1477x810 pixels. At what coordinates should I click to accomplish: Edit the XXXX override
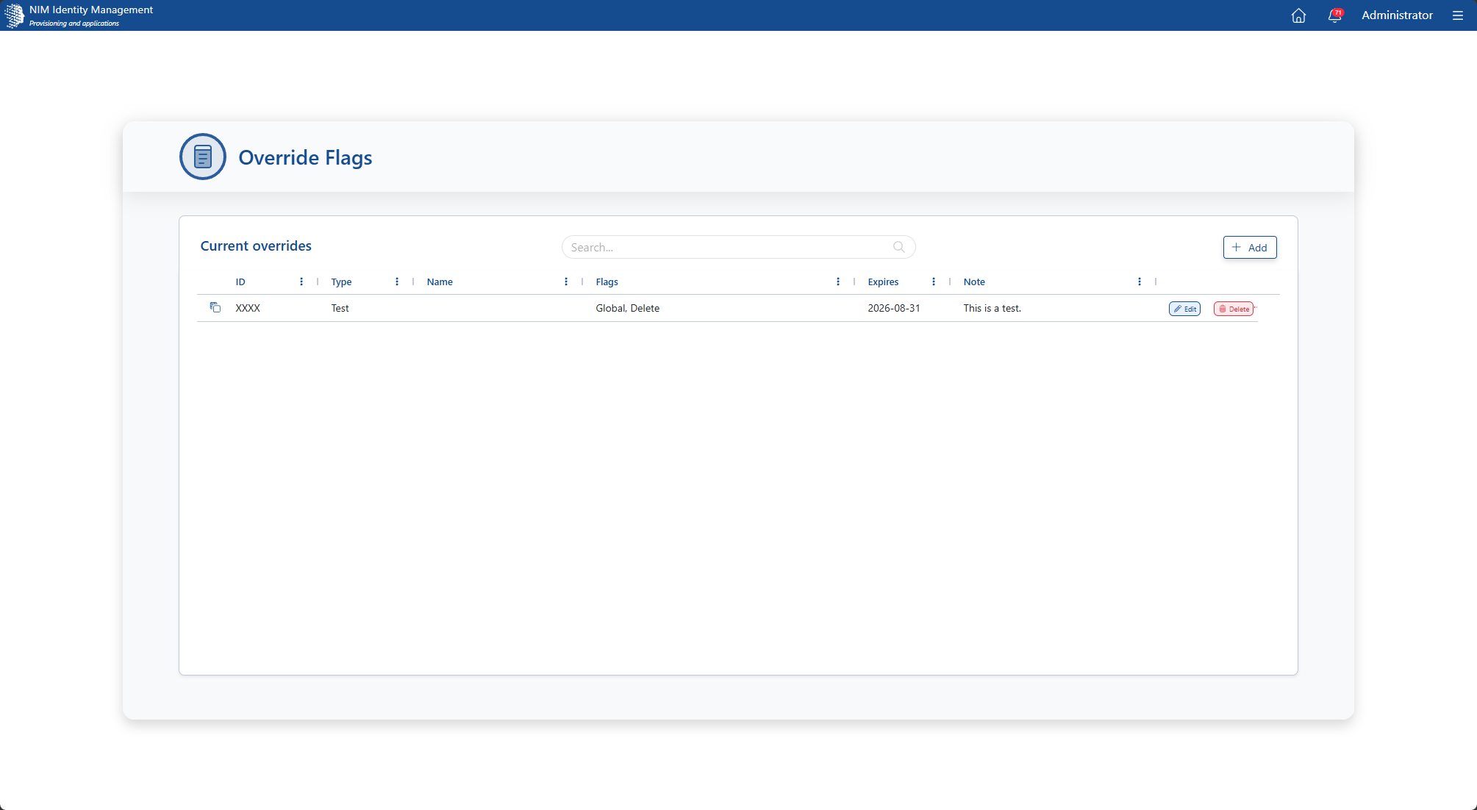(1184, 309)
